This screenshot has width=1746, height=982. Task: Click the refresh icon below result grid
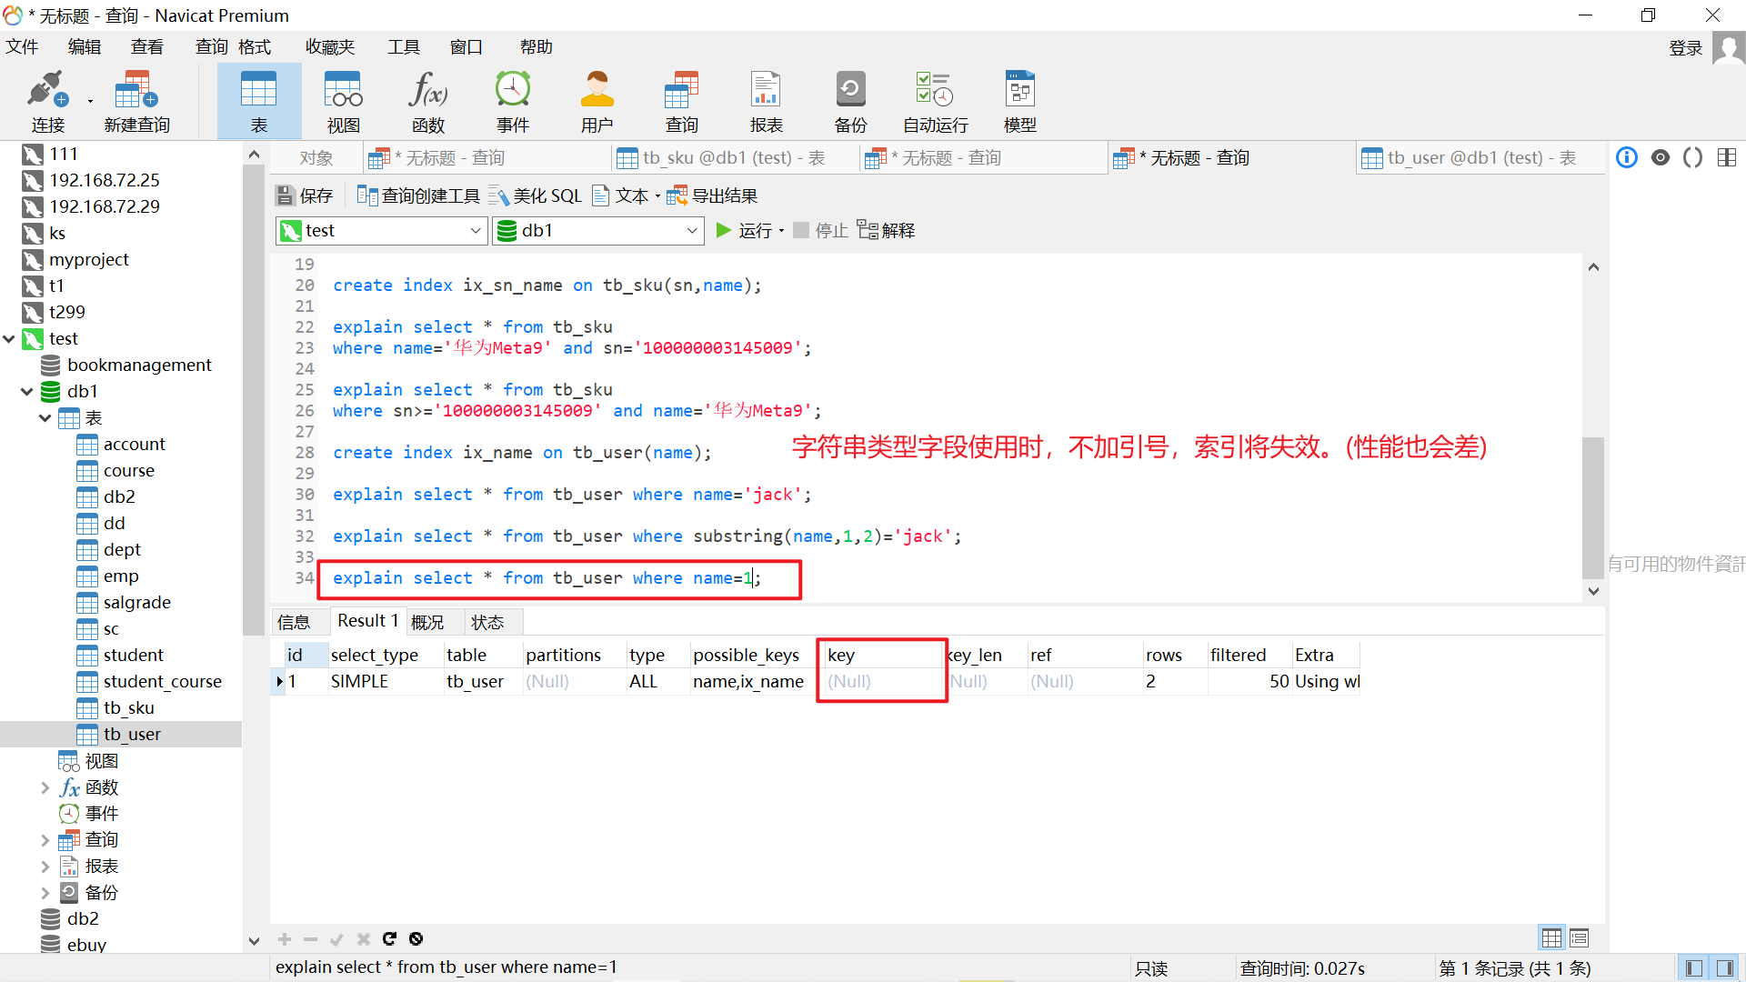pos(389,938)
